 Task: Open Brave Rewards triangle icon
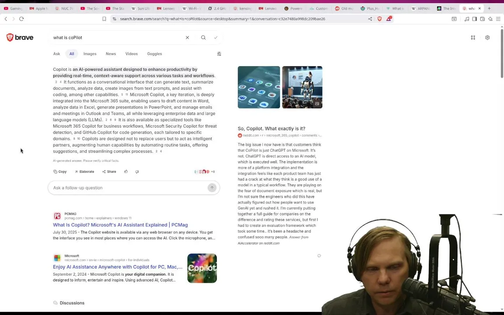(388, 19)
